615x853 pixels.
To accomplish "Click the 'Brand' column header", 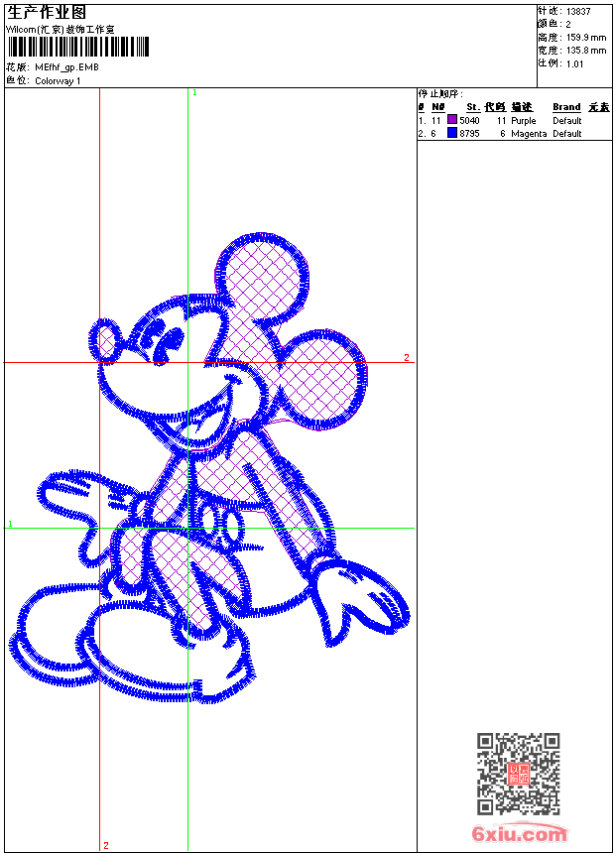I will point(566,107).
